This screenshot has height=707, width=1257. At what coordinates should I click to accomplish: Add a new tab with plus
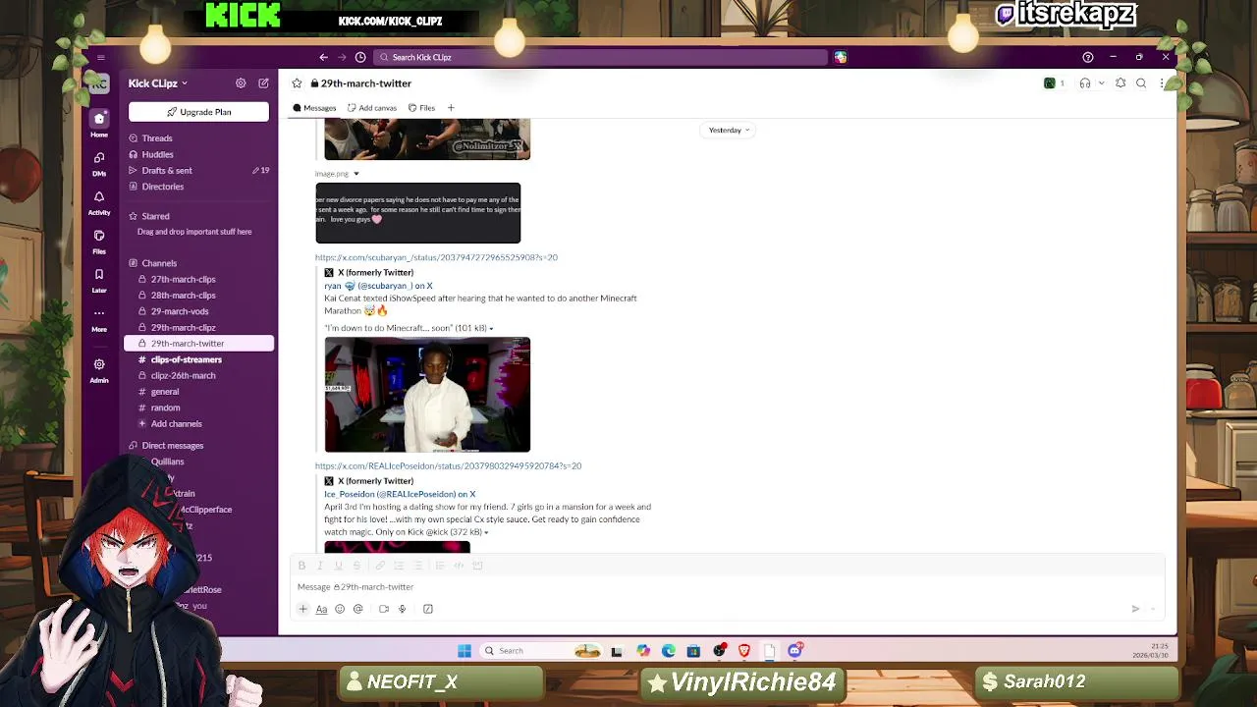tap(451, 108)
